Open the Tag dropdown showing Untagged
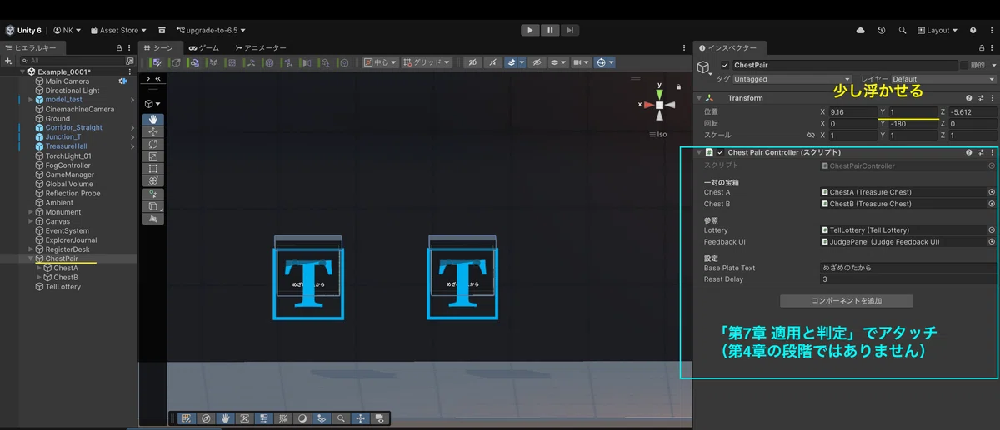 click(x=793, y=79)
